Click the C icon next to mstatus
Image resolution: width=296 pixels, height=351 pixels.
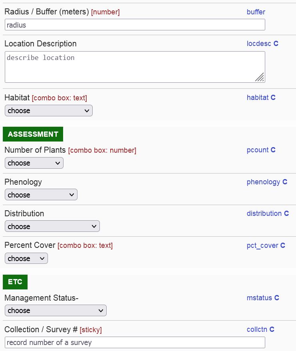pos(276,298)
